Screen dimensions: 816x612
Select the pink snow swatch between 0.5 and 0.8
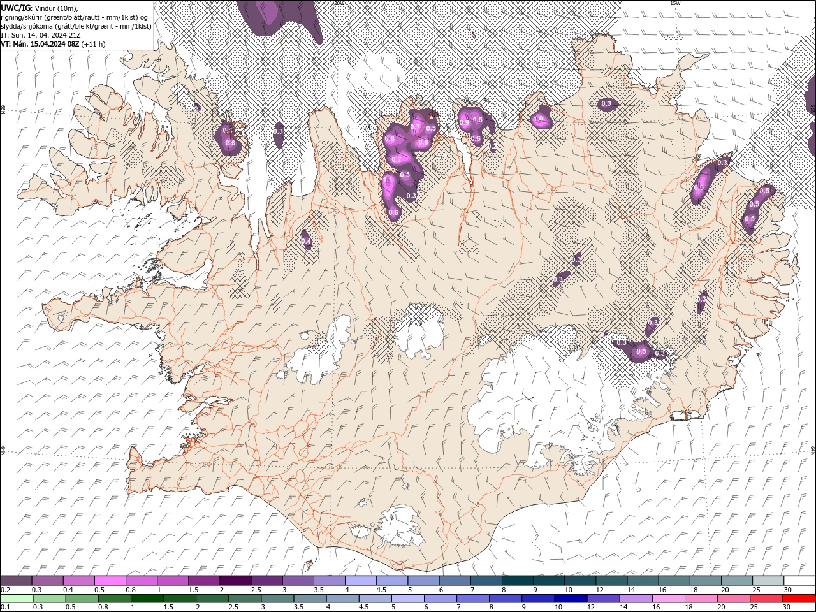point(110,581)
